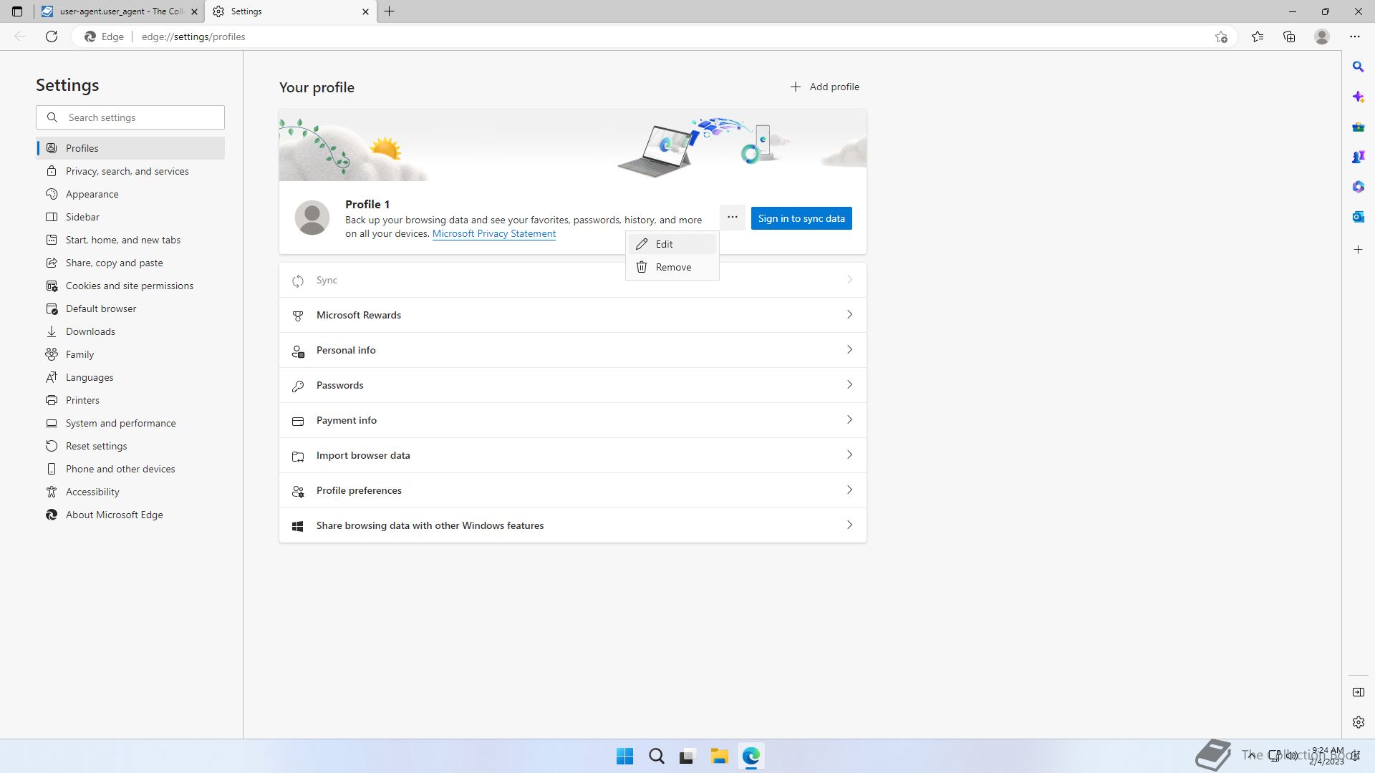Open the Outlook sidebar icon
Image resolution: width=1375 pixels, height=773 pixels.
pos(1358,217)
